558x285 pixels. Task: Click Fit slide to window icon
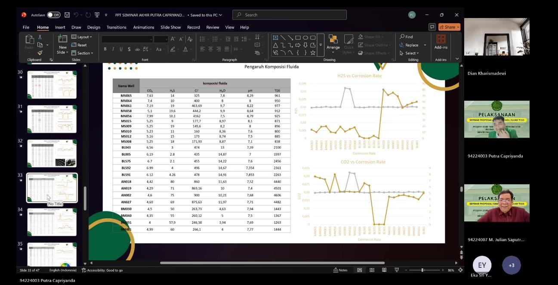(459, 270)
